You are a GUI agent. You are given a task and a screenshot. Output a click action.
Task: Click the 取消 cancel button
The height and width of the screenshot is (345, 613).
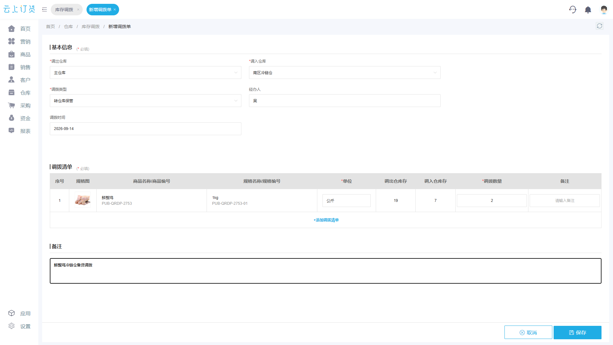[528, 333]
